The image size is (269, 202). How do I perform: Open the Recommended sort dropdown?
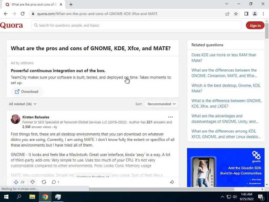[162, 104]
